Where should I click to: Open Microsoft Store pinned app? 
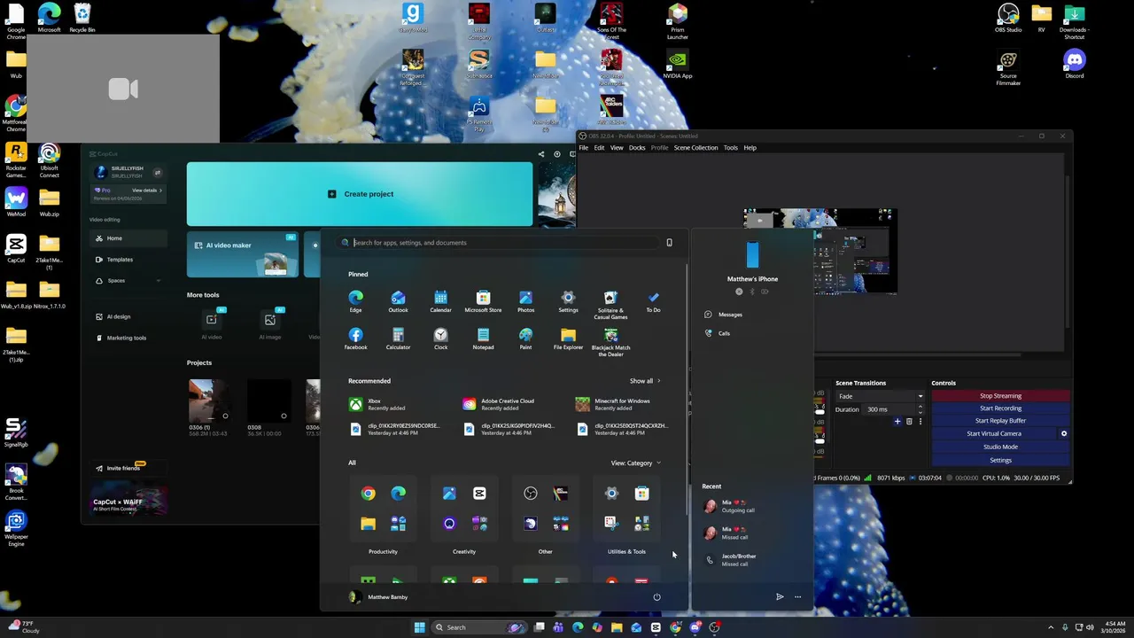(483, 301)
